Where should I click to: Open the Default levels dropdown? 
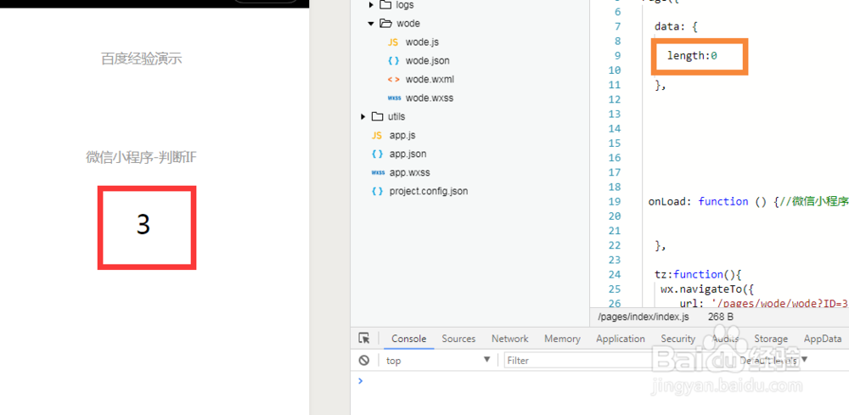coord(773,361)
